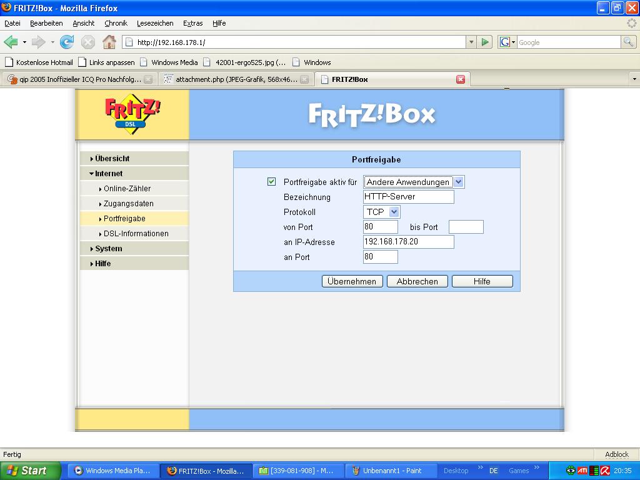
Task: Open the tab list dropdown arrow
Action: click(634, 79)
